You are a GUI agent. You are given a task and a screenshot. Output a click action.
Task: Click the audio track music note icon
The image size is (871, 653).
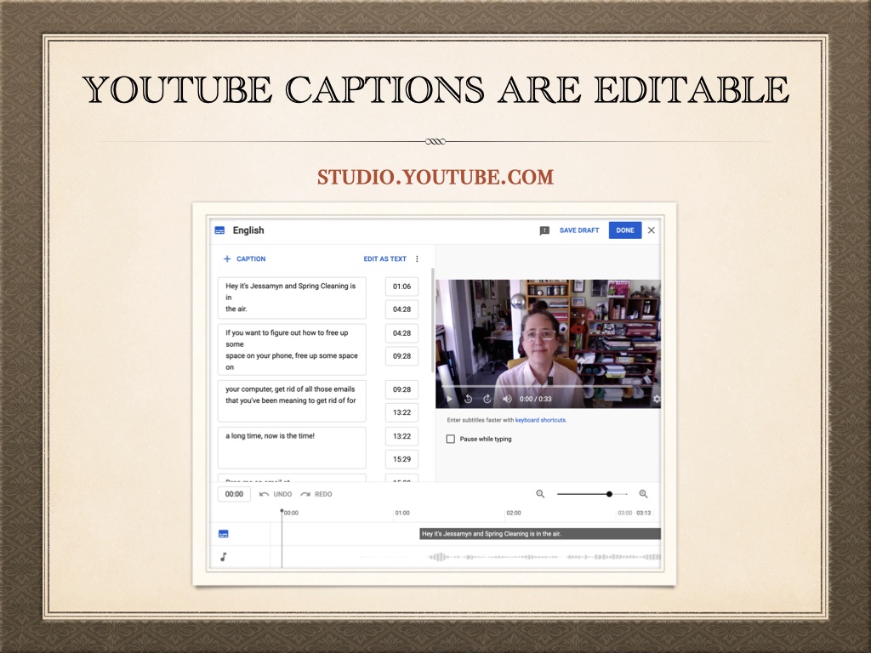tap(224, 557)
